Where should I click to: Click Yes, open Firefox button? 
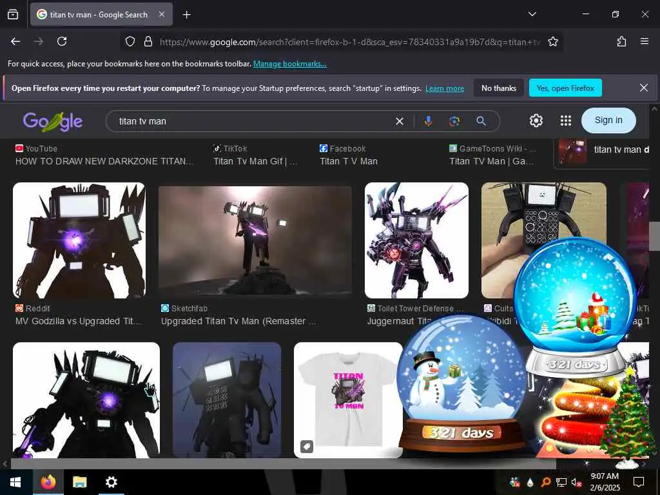[x=565, y=88]
